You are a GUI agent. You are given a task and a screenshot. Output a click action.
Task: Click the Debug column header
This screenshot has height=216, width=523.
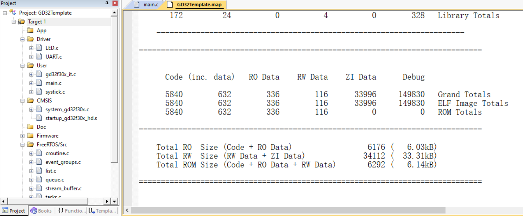coord(414,77)
